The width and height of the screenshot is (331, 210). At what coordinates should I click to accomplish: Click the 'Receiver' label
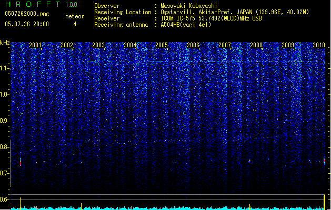tap(107, 18)
